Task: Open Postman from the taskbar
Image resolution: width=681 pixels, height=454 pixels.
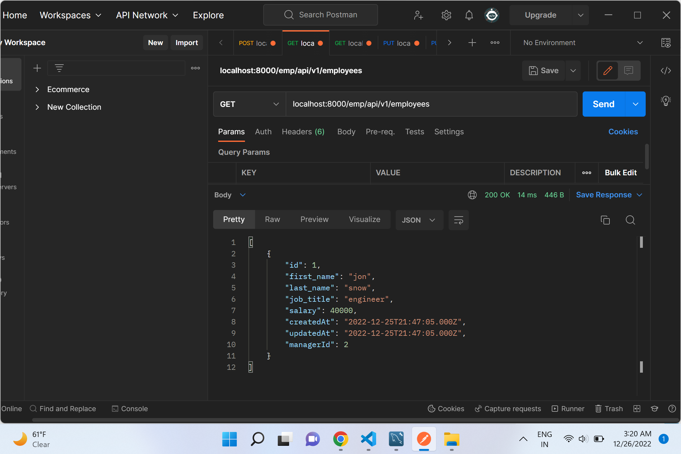Action: pyautogui.click(x=424, y=439)
